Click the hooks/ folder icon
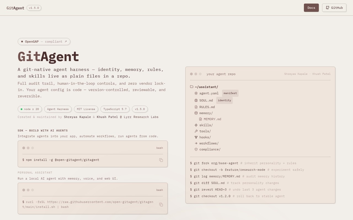 click(196, 137)
